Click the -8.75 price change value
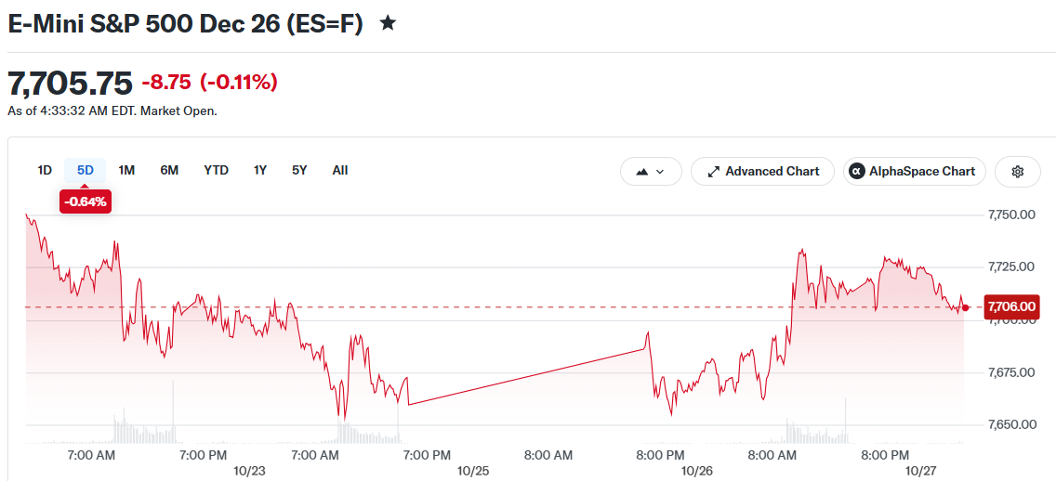Image resolution: width=1056 pixels, height=481 pixels. pos(166,83)
